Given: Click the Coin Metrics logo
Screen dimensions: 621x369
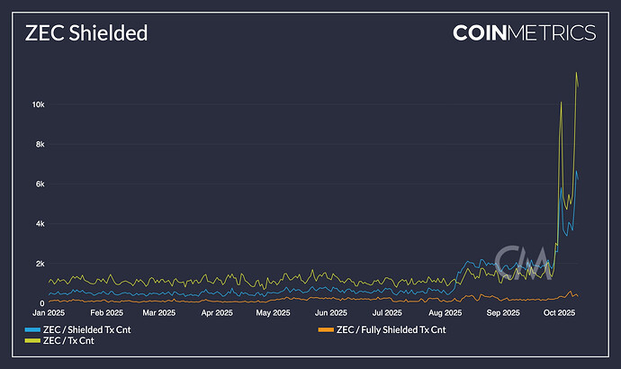Looking at the screenshot, I should tap(524, 32).
